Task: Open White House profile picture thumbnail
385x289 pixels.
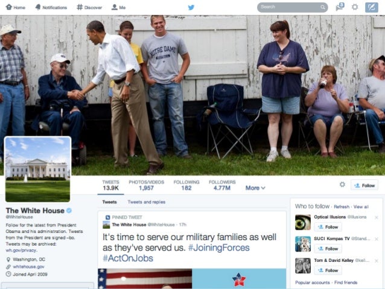Action: coord(38,170)
